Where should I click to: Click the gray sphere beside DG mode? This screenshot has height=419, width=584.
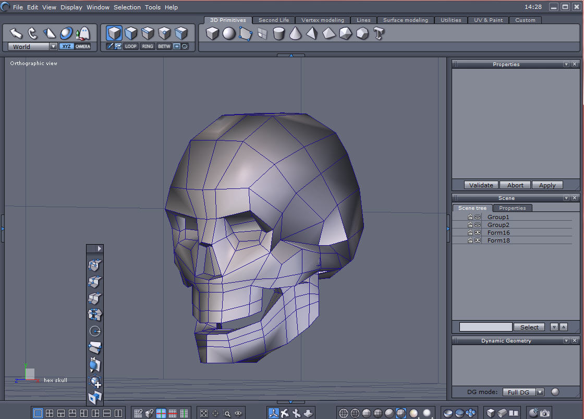pos(555,392)
